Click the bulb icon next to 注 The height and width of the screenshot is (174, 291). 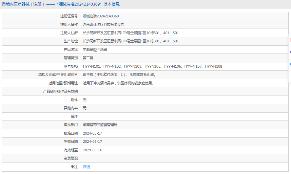click(72, 167)
